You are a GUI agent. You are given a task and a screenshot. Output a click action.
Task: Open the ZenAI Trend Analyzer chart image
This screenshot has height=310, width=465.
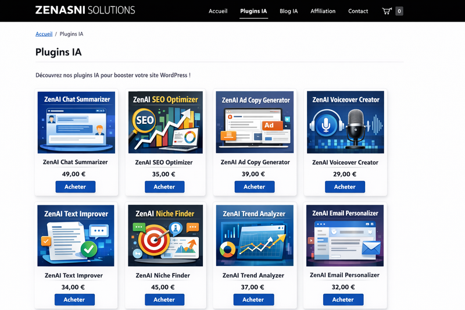[254, 234]
